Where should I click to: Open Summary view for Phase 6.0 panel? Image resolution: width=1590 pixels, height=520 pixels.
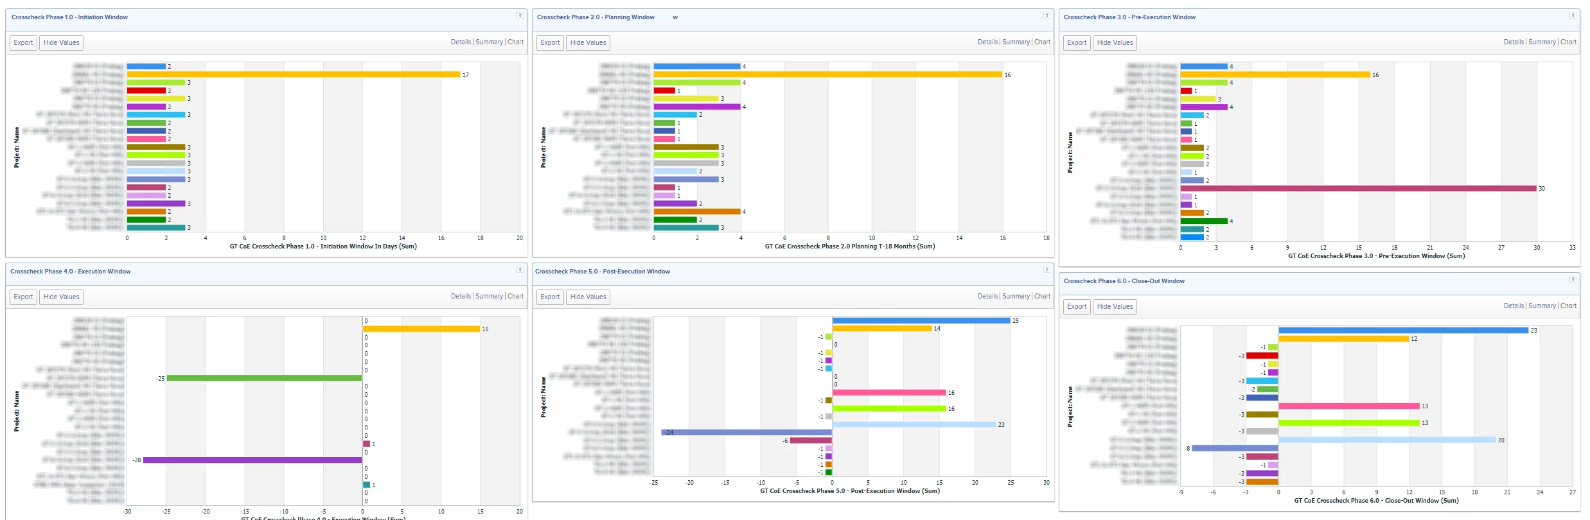[1542, 306]
